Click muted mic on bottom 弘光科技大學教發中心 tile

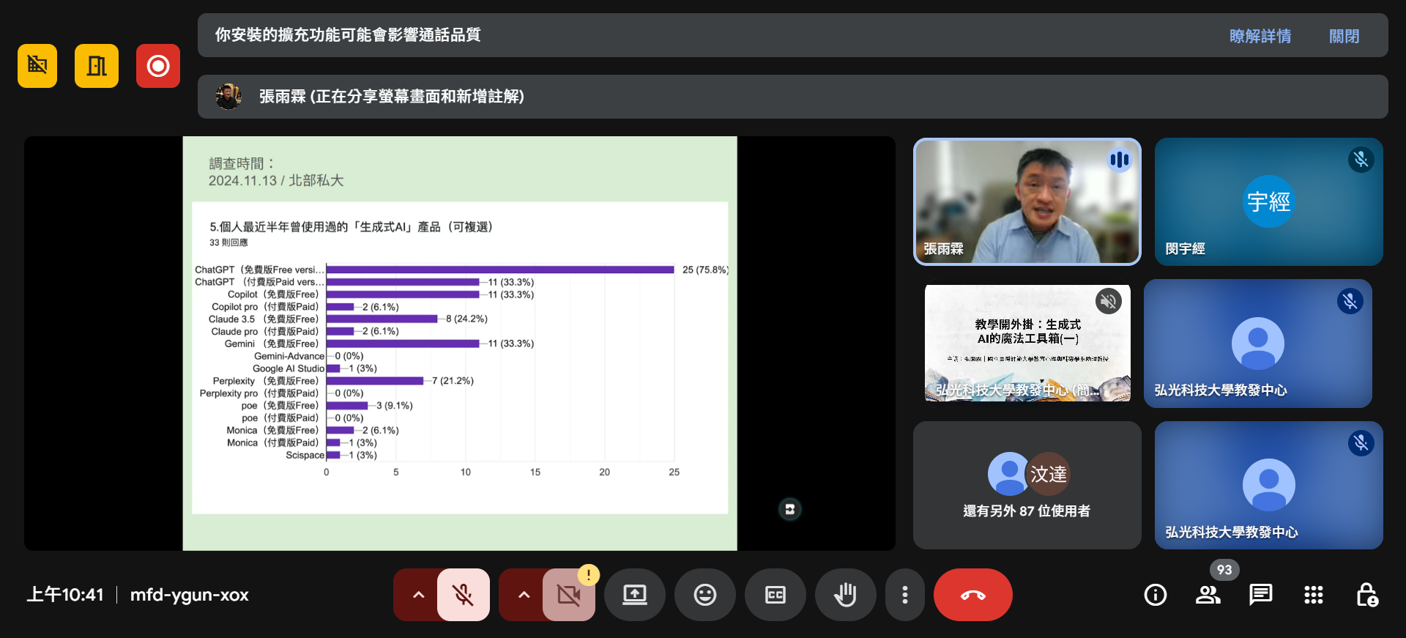point(1361,442)
